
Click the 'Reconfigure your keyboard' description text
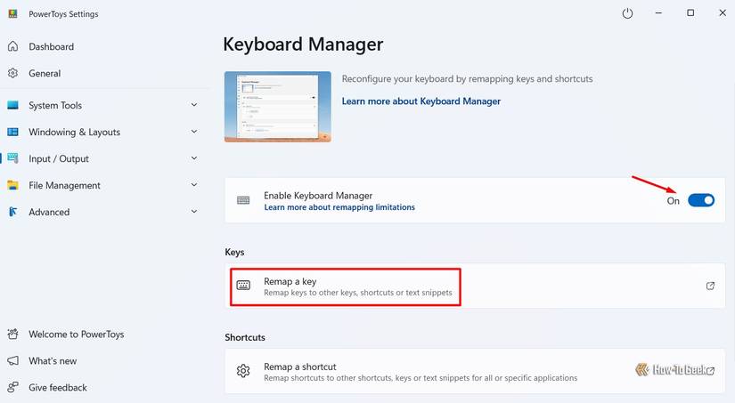[x=467, y=78]
